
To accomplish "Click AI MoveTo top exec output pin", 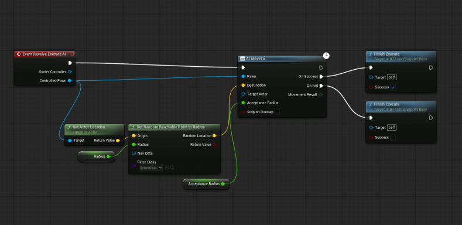I will coord(321,67).
